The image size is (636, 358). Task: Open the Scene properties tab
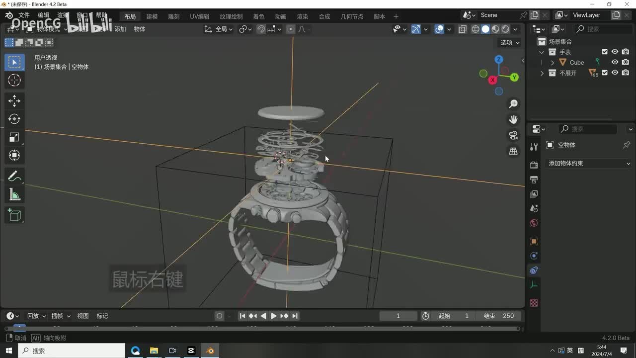click(534, 208)
